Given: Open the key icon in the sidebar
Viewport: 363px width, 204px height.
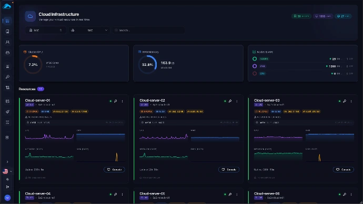Looking at the screenshot, I should (x=7, y=77).
